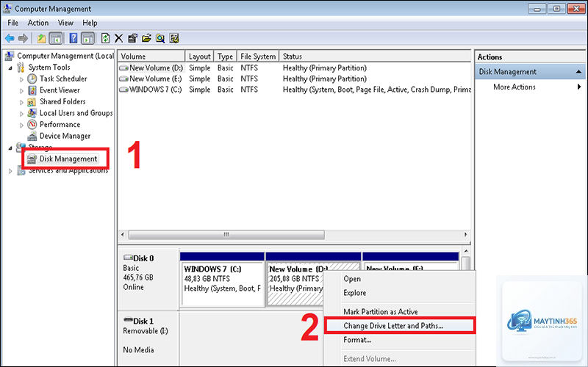Sort by the Status column header

click(375, 57)
